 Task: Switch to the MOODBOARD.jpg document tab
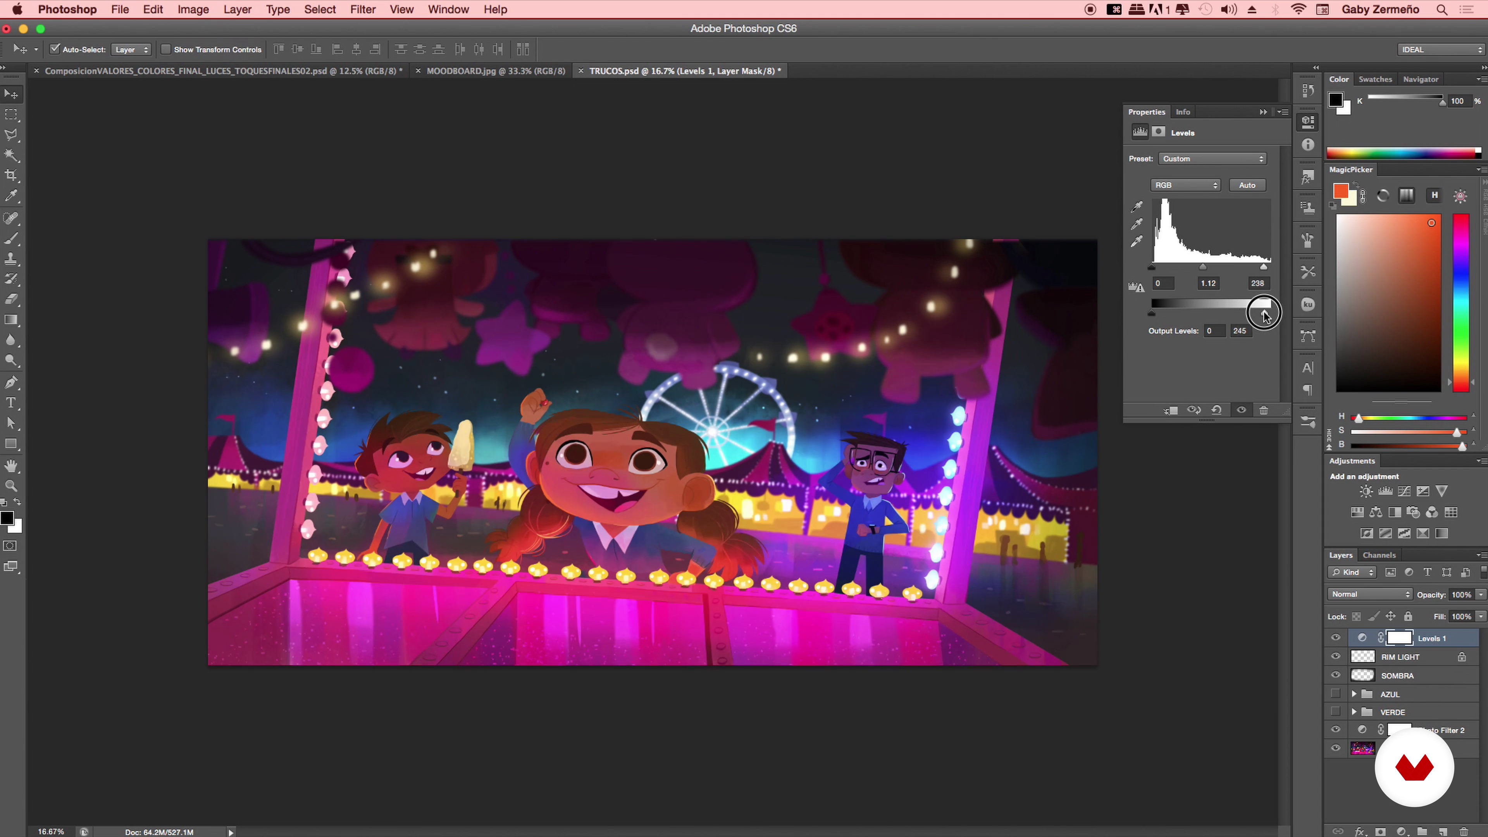[x=496, y=71]
